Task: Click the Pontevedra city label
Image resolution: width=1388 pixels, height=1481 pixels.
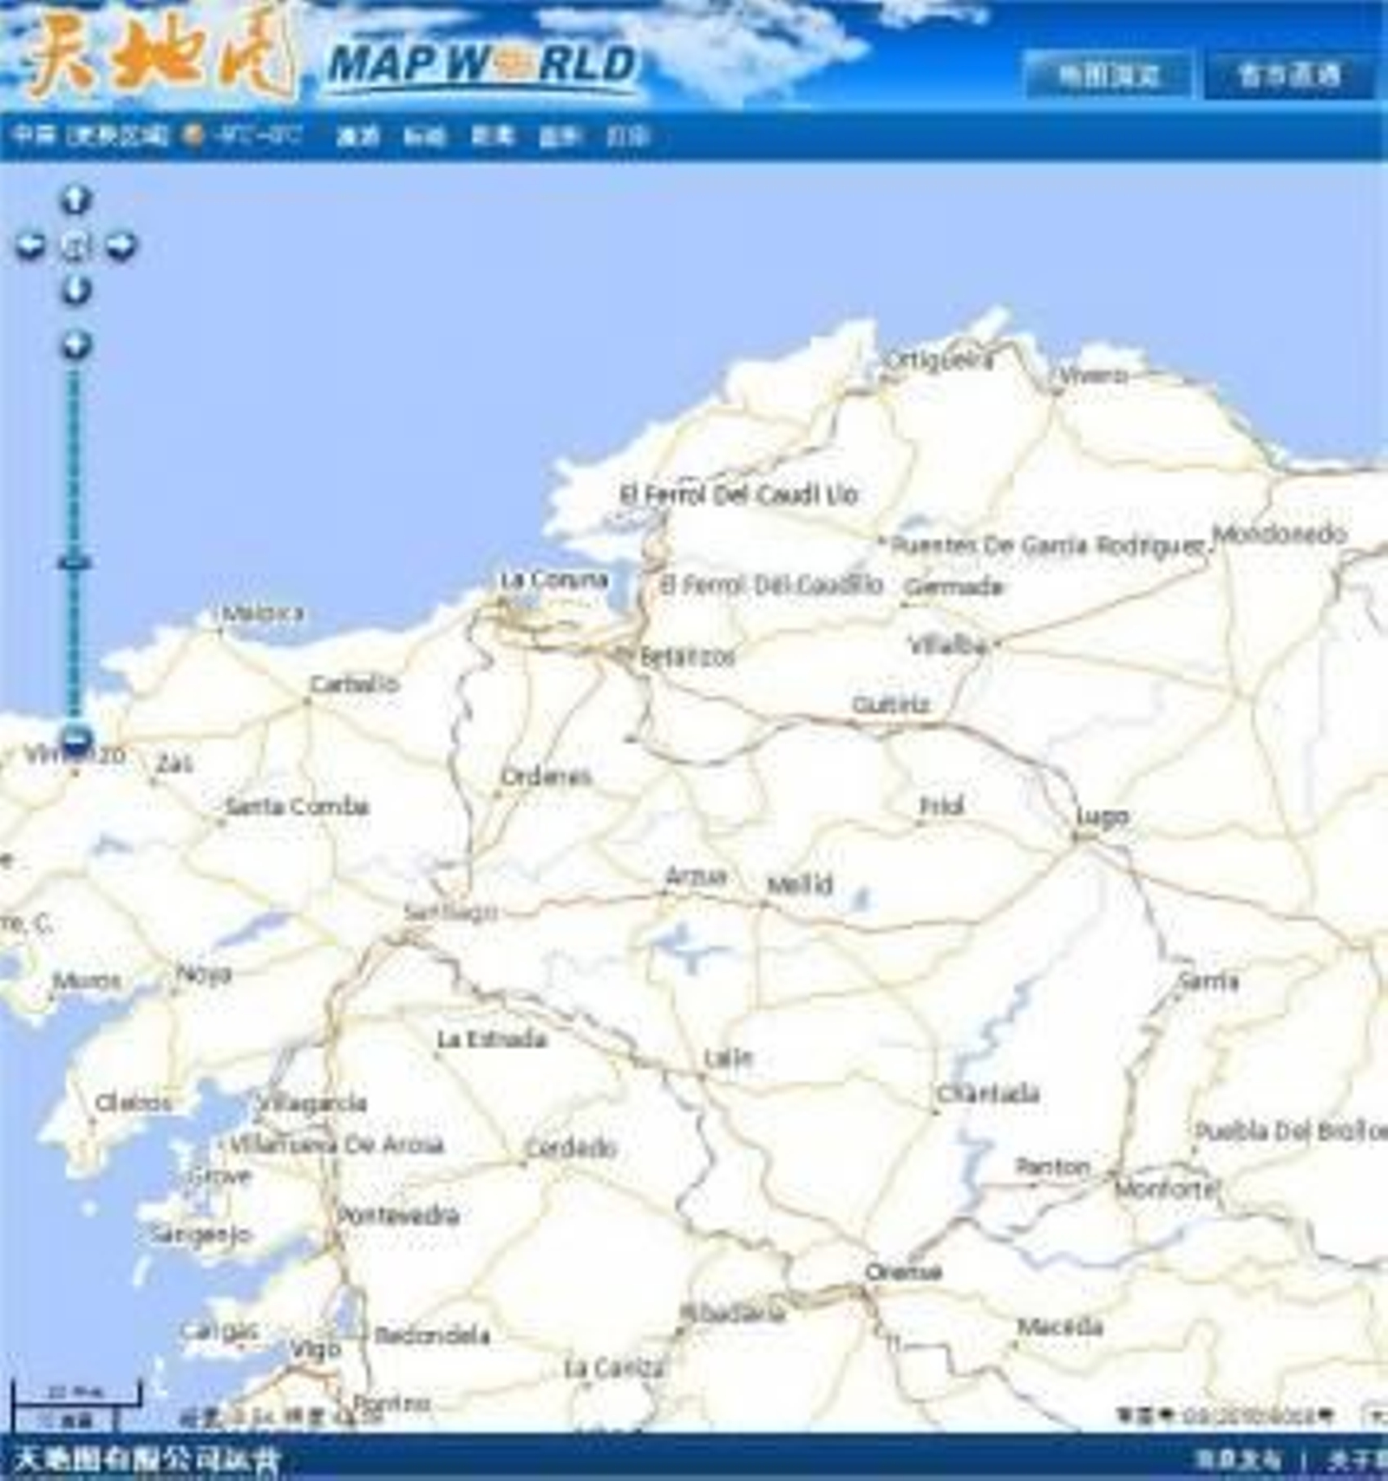Action: (398, 1215)
